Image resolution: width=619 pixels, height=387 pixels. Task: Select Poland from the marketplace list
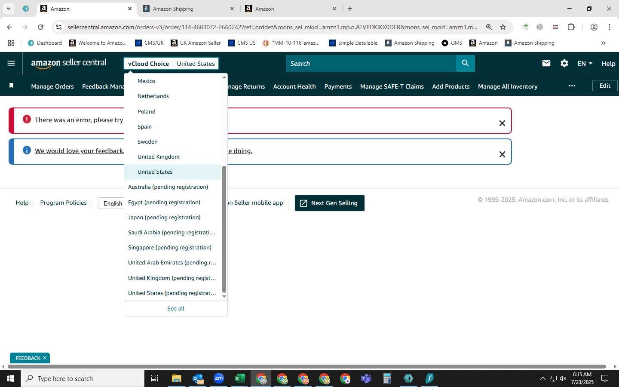tap(146, 111)
